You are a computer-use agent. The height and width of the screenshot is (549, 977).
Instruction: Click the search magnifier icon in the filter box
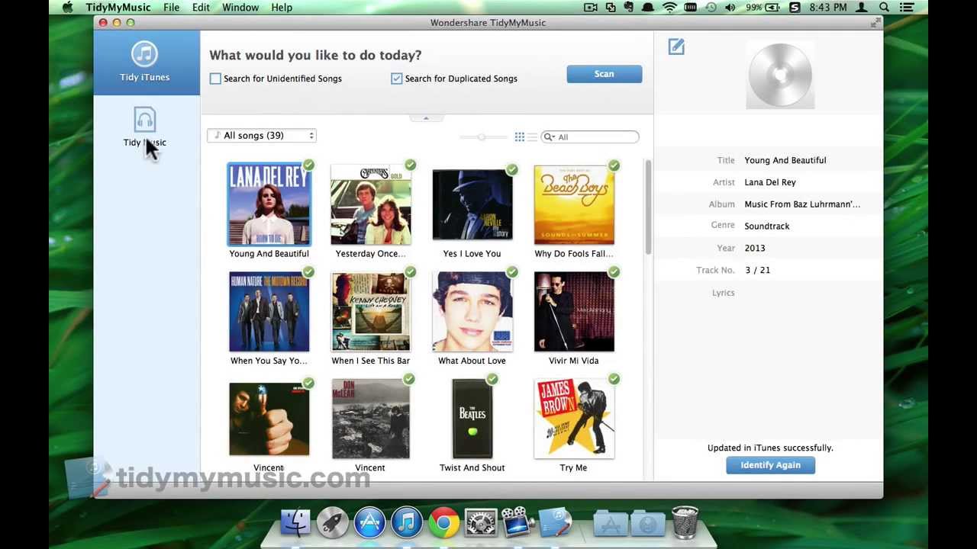coord(550,137)
